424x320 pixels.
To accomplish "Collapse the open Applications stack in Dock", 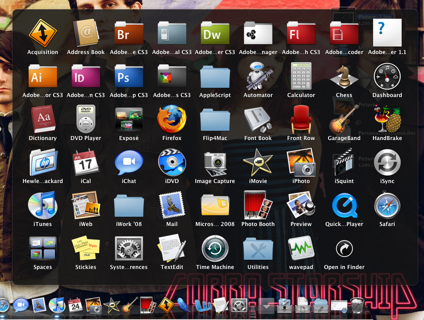I will point(266,306).
